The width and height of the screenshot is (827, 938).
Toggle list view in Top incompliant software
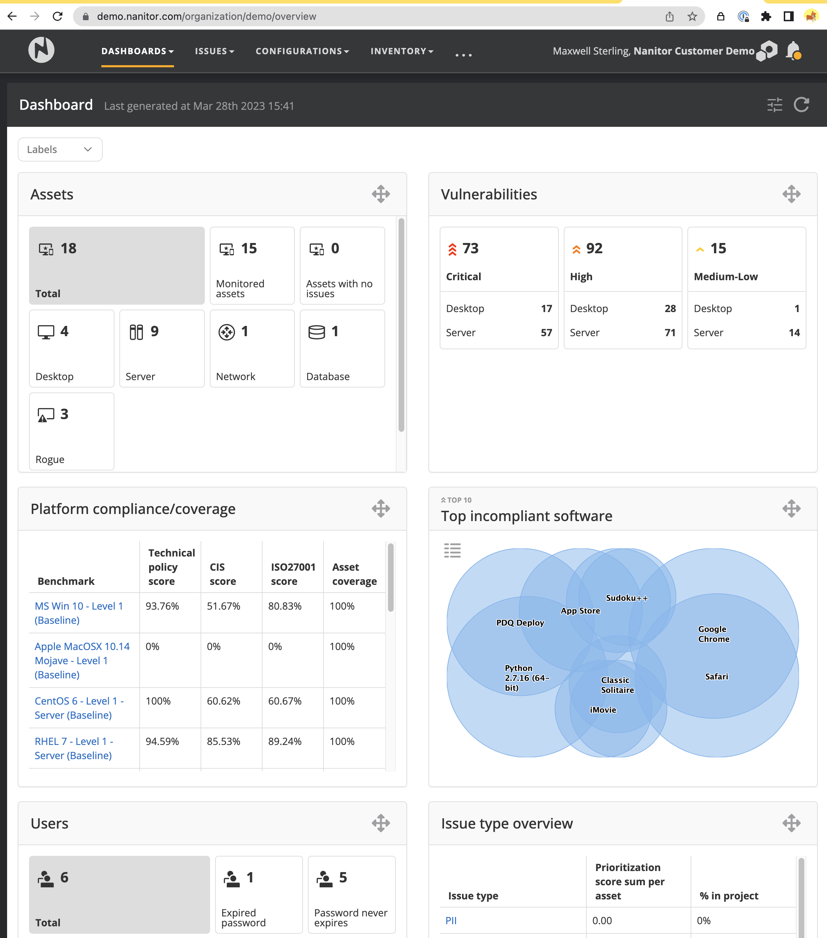(x=452, y=550)
